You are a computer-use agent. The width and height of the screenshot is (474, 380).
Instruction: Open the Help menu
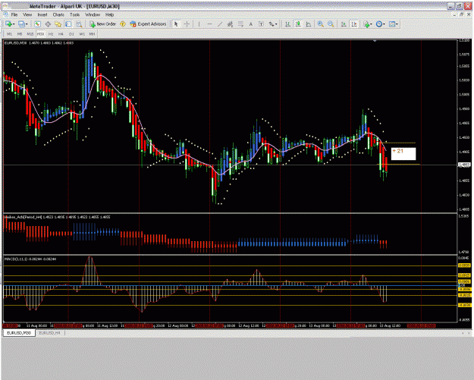[x=109, y=14]
